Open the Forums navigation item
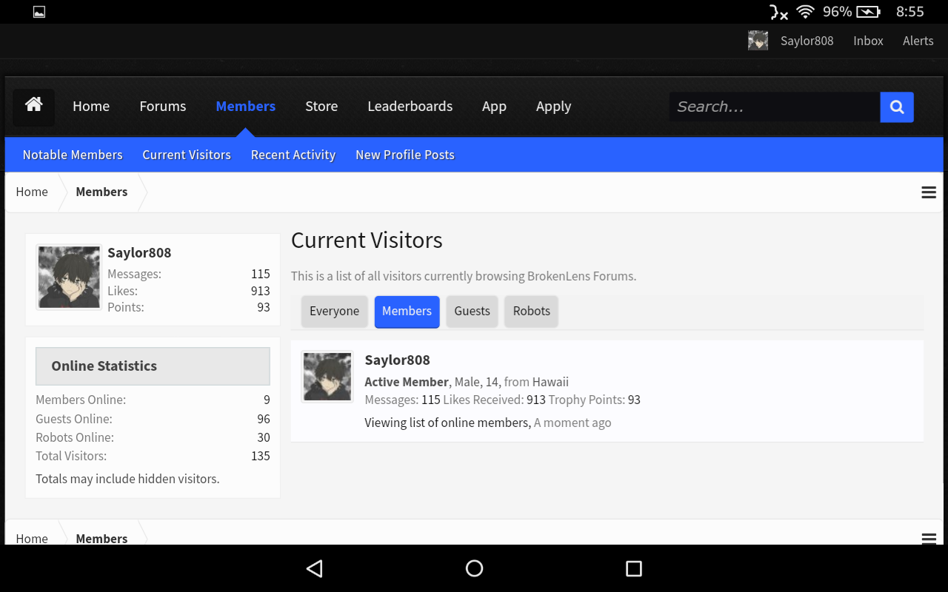The height and width of the screenshot is (592, 948). pos(163,107)
